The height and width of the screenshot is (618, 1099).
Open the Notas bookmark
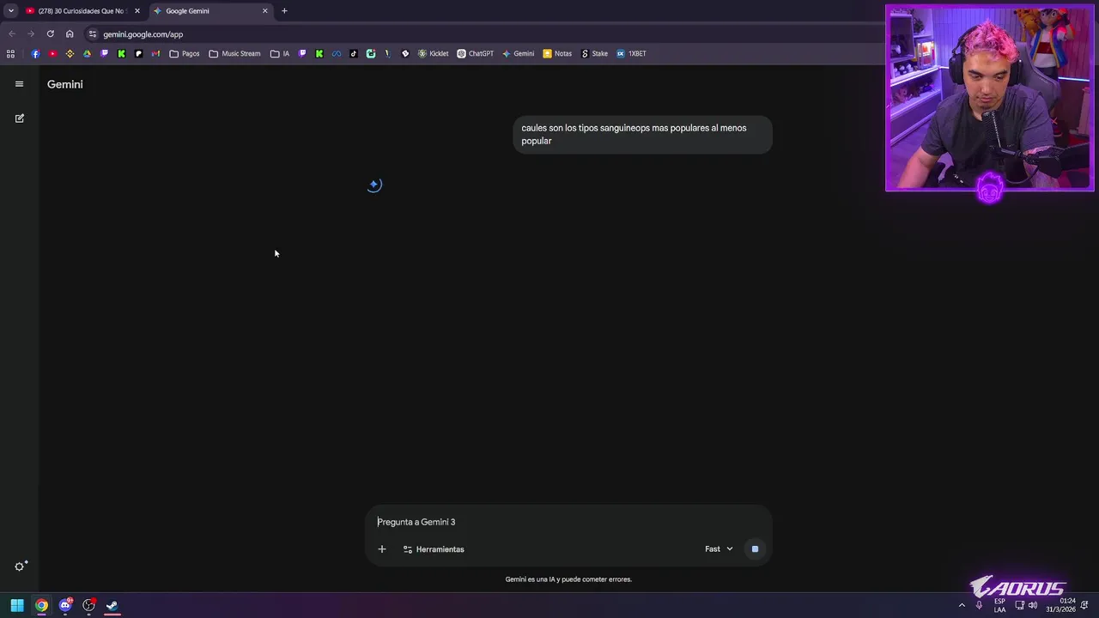point(557,53)
